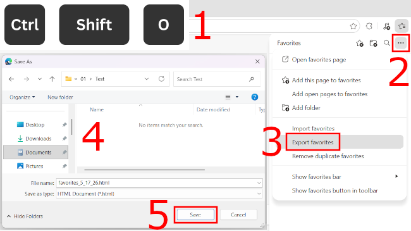Image resolution: width=411 pixels, height=231 pixels.
Task: Open recent locations chevron in Save As
Action: click(x=40, y=78)
